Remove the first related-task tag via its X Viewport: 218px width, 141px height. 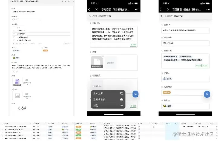(x=177, y=57)
